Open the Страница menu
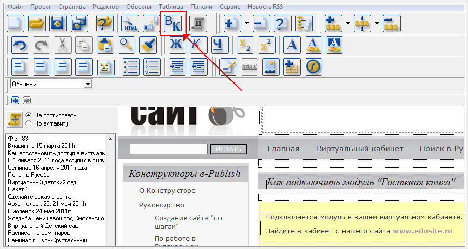The height and width of the screenshot is (249, 468). coord(72,7)
